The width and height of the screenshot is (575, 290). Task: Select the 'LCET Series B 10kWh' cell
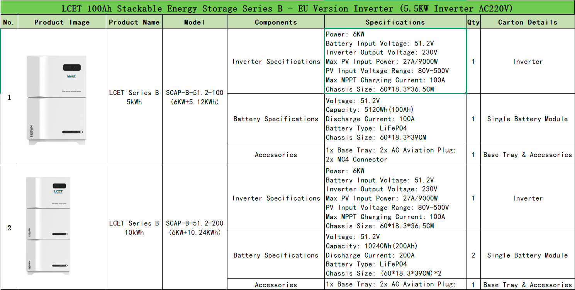tap(134, 228)
